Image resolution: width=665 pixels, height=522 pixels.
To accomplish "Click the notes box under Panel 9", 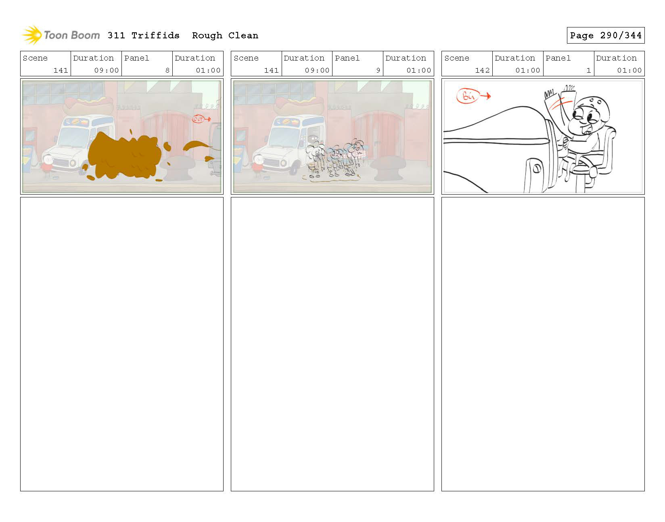I will (x=332, y=344).
